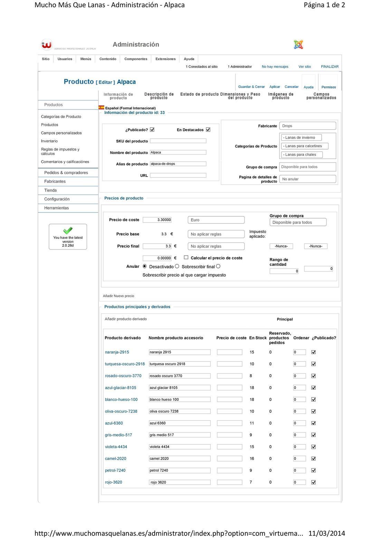Viewport: 380px width, 538px height.
Task: Click the Spanish flag language icon
Action: (101, 107)
